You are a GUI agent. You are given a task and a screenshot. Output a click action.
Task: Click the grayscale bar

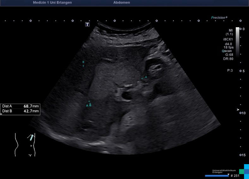237,41
